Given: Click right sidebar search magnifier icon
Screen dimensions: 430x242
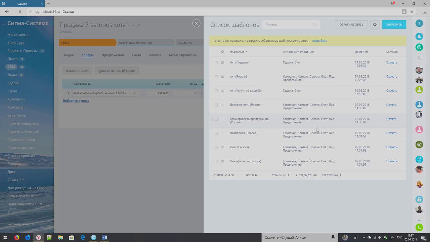Looking at the screenshot, I should pos(419,58).
